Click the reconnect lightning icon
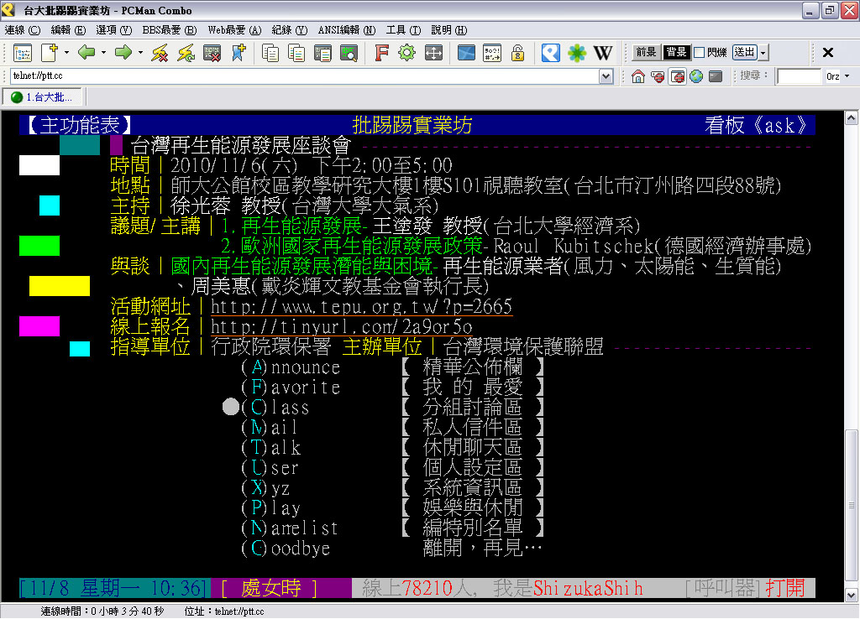 click(186, 53)
